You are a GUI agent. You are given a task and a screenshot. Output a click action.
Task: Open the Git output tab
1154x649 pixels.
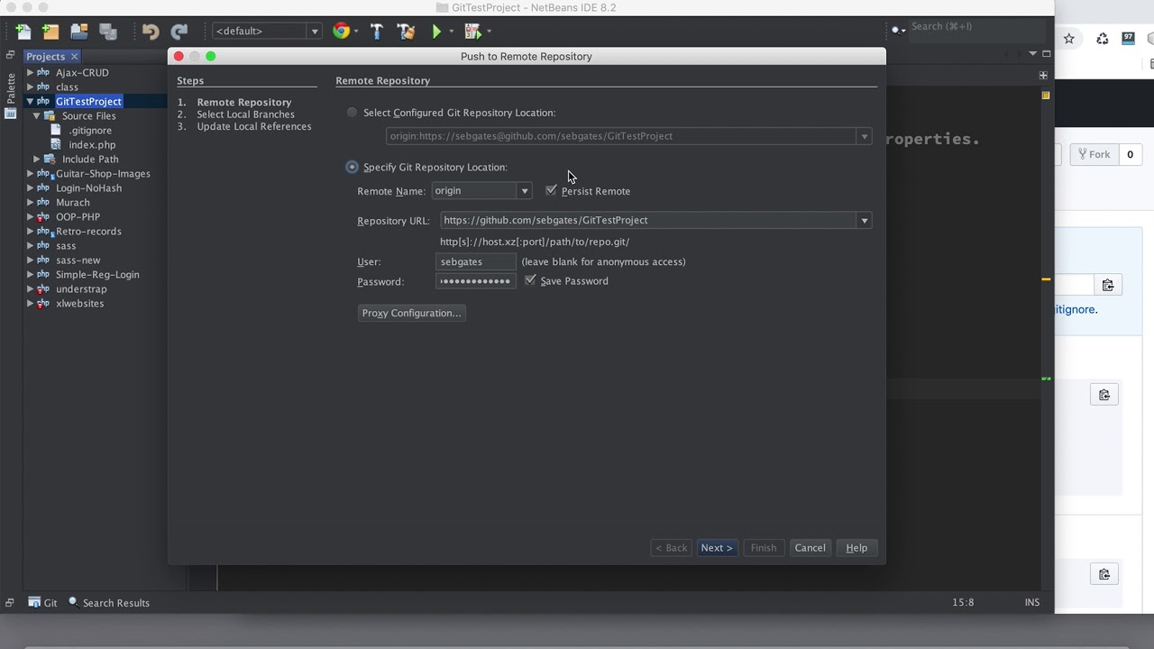click(42, 603)
